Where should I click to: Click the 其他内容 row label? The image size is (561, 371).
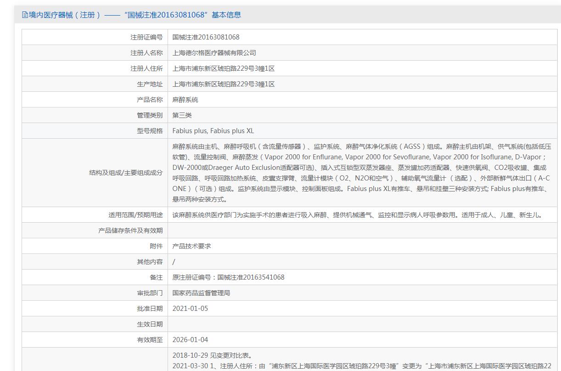coord(149,262)
